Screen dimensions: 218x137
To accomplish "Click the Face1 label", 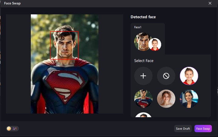I will (138, 27).
